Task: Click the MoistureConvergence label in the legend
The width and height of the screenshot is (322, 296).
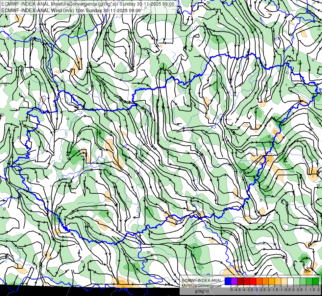Action: [x=202, y=286]
